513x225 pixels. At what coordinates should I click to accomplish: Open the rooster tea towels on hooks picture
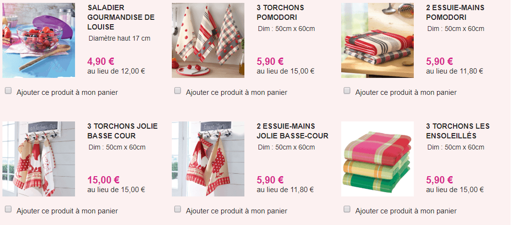tap(39, 159)
